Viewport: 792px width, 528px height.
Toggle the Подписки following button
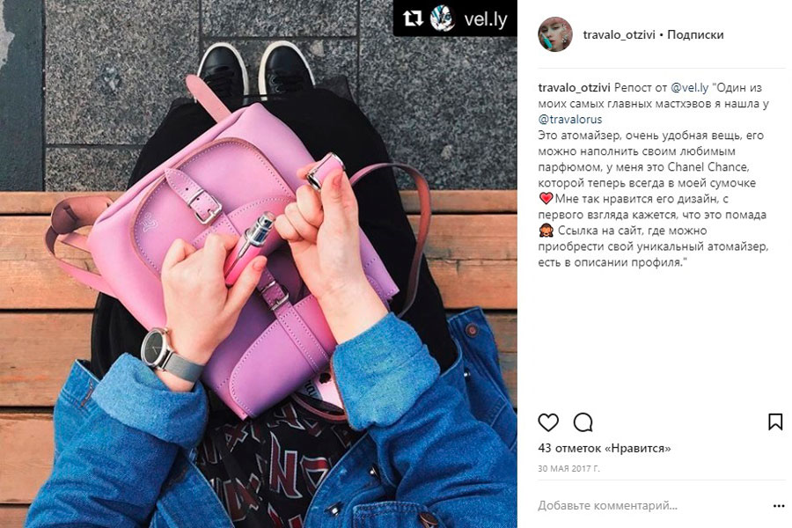(695, 35)
